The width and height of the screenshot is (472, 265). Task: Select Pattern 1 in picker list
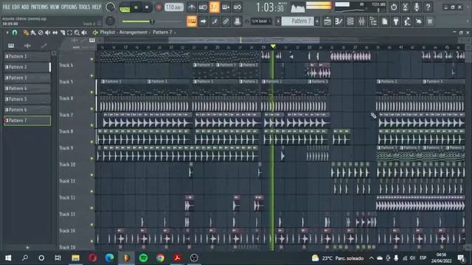(27, 56)
